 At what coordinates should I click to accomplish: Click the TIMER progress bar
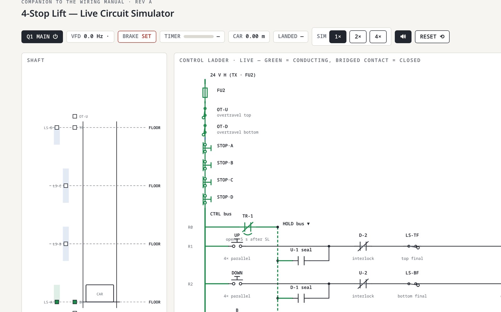[x=199, y=37]
